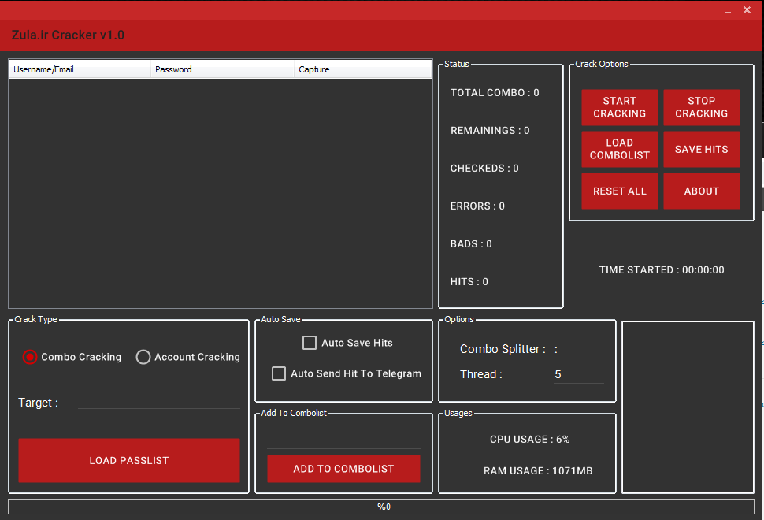The image size is (764, 520).
Task: Hit the Reset All button
Action: 619,191
